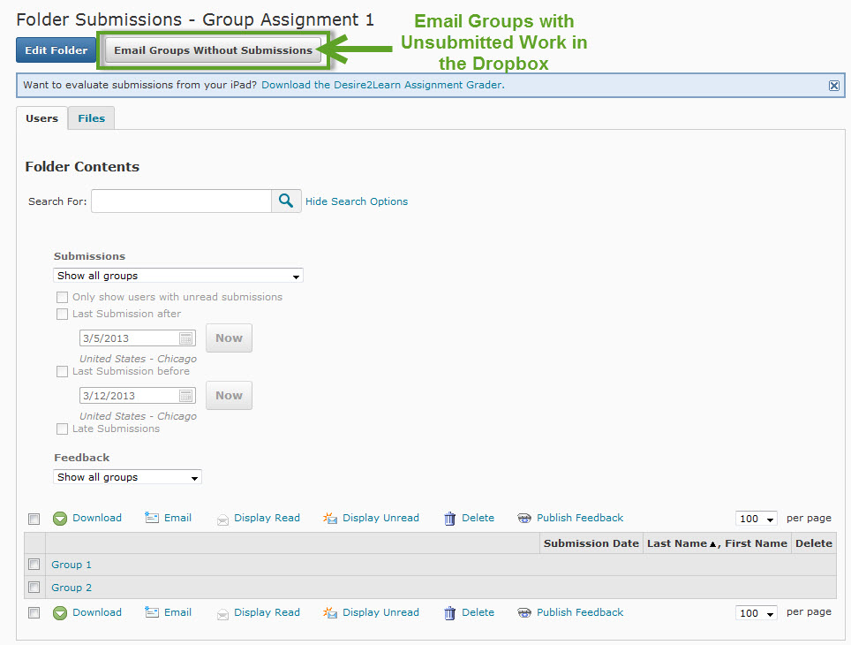Click the Edit Folder button
Image resolution: width=851 pixels, height=645 pixels.
pyautogui.click(x=56, y=50)
